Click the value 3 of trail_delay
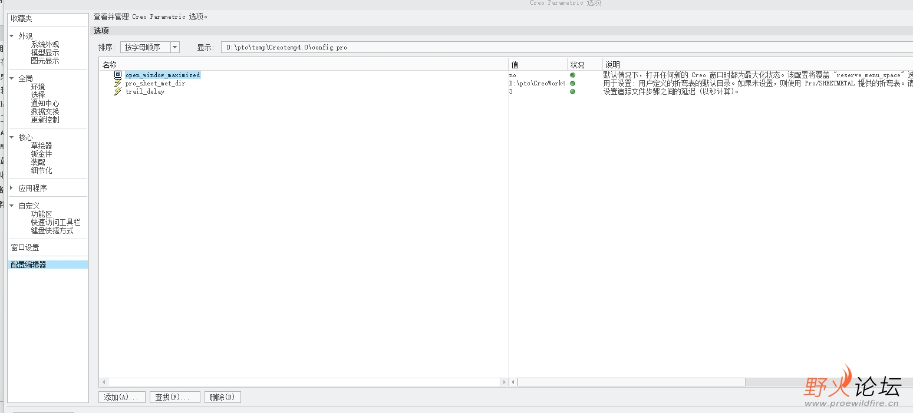The image size is (913, 413). pyautogui.click(x=511, y=92)
